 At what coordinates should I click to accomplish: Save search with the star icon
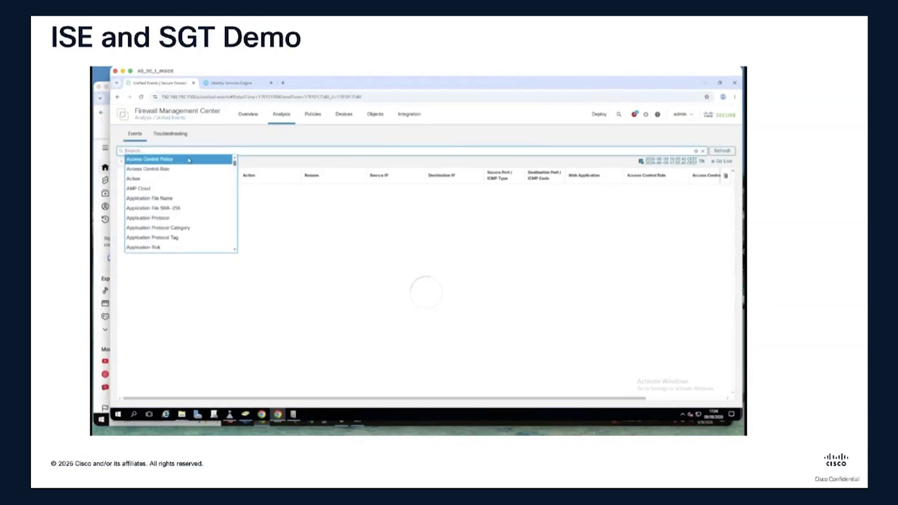coord(696,151)
